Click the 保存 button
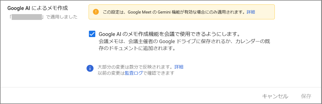The height and width of the screenshot is (104, 322). pyautogui.click(x=306, y=96)
